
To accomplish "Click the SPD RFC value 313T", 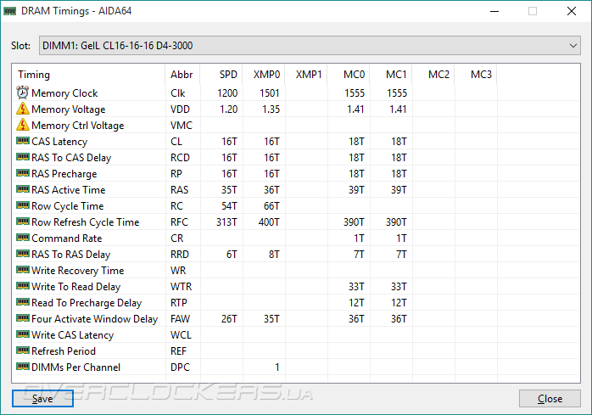I will coord(226,222).
